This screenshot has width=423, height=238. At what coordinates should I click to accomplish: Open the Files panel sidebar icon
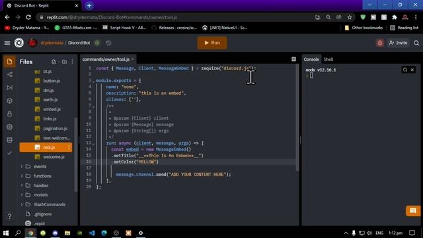(9, 61)
